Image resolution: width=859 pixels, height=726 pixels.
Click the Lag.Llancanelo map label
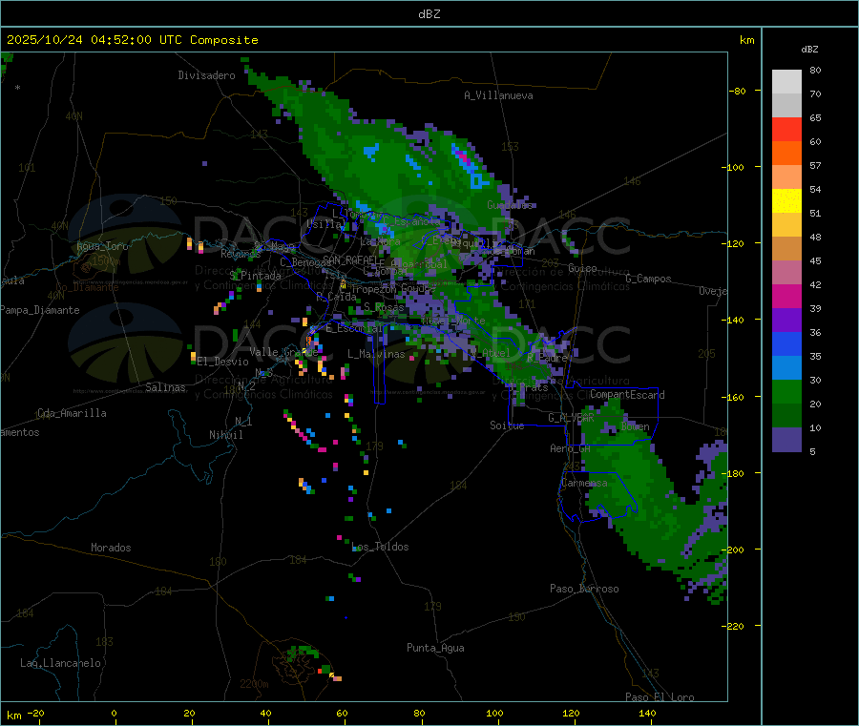(60, 663)
